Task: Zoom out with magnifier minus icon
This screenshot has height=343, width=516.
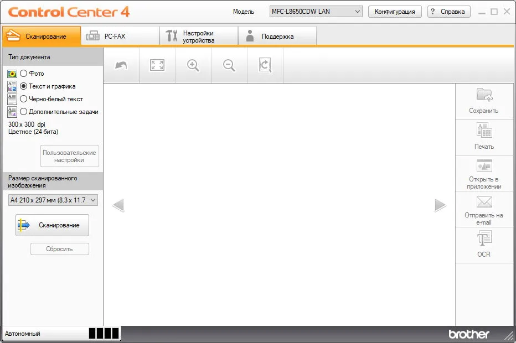Action: (229, 65)
